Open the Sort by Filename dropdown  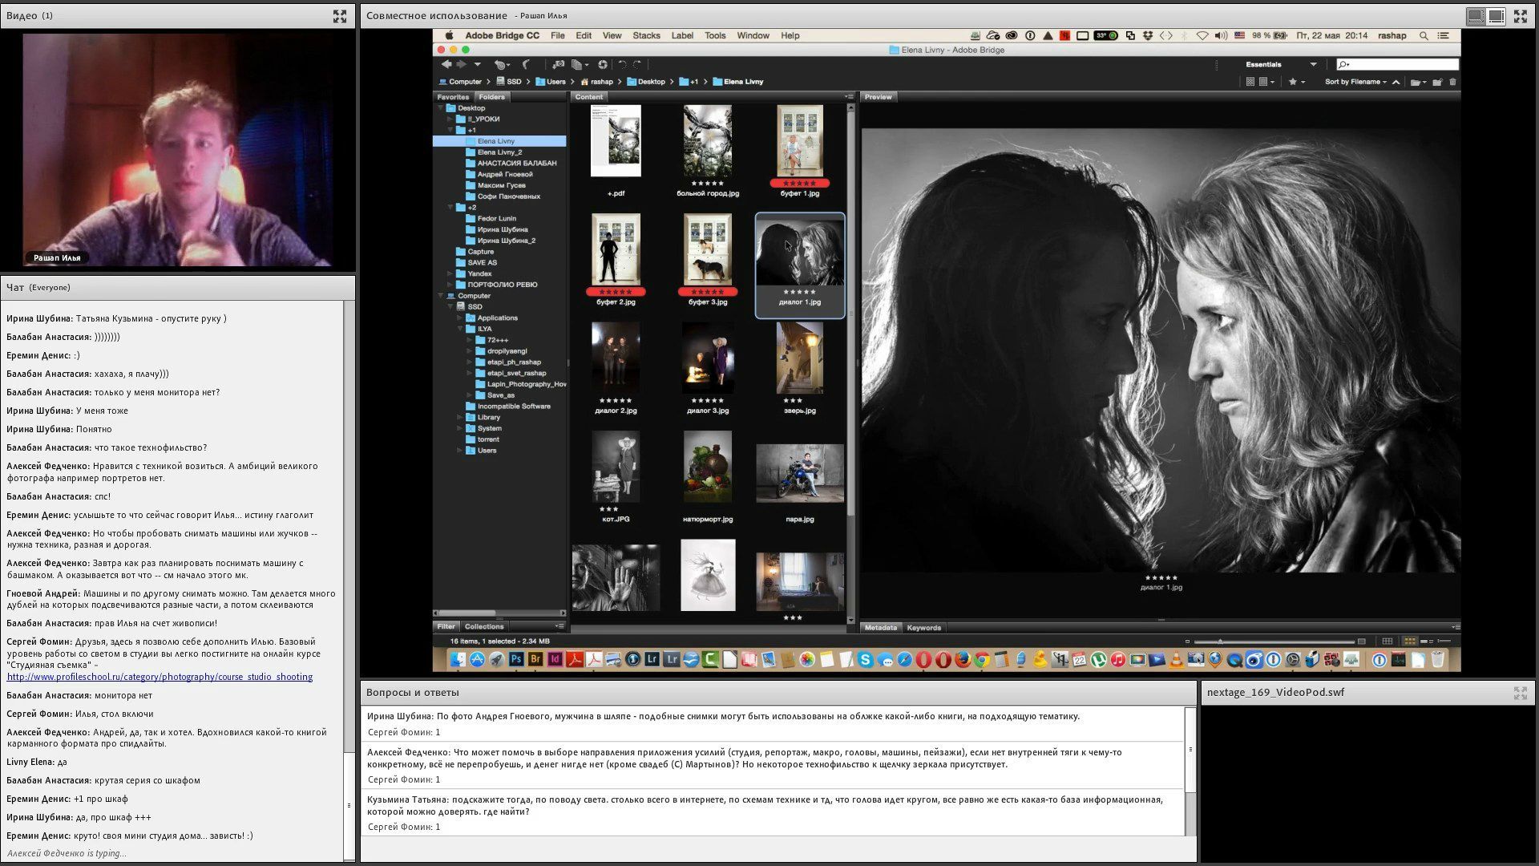(1355, 82)
